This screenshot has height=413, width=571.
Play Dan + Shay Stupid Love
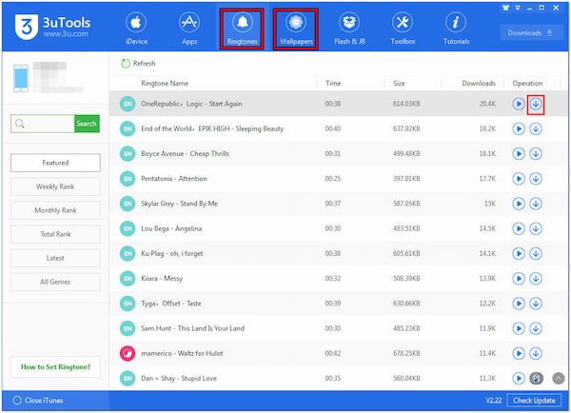click(x=519, y=379)
